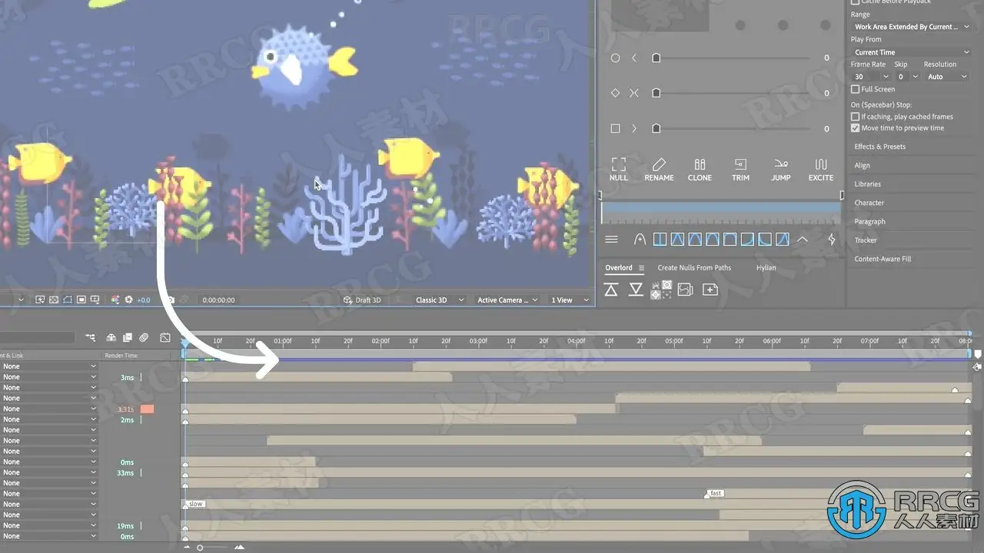The image size is (984, 553).
Task: Click the top slider with circle icon
Action: (x=732, y=58)
